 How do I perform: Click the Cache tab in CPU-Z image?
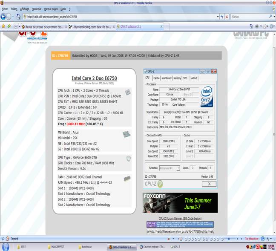coord(156,78)
